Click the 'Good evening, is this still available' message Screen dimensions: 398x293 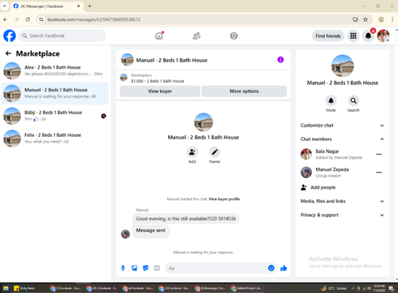pyautogui.click(x=185, y=219)
